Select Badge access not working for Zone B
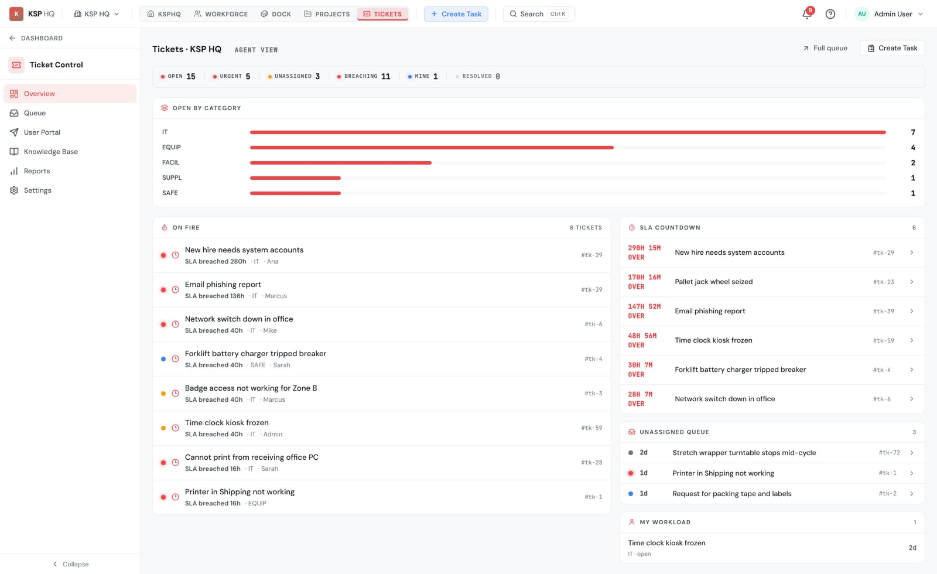 pyautogui.click(x=382, y=394)
